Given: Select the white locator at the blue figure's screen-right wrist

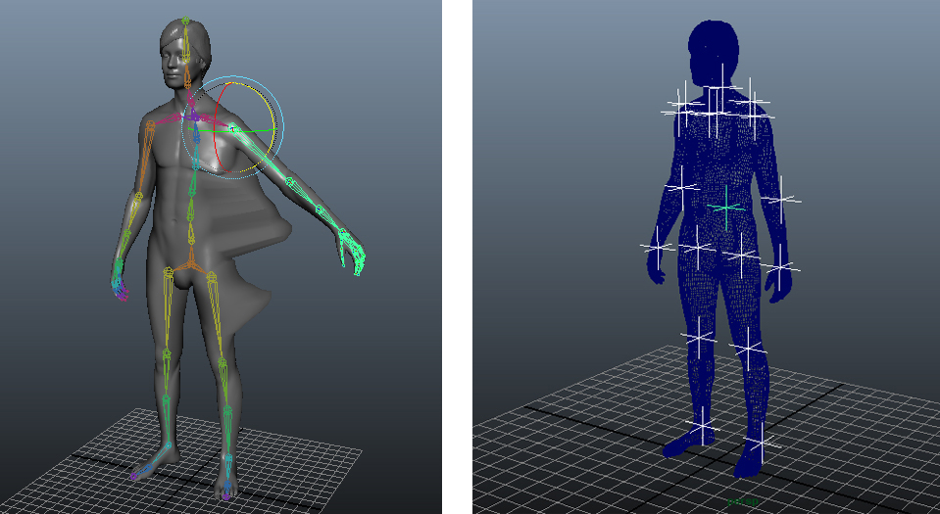Looking at the screenshot, I should tap(780, 266).
